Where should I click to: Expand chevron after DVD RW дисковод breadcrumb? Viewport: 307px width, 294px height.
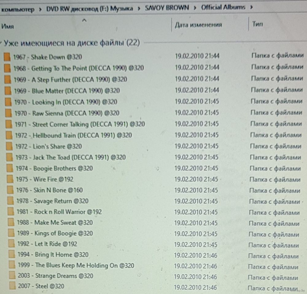click(x=139, y=9)
